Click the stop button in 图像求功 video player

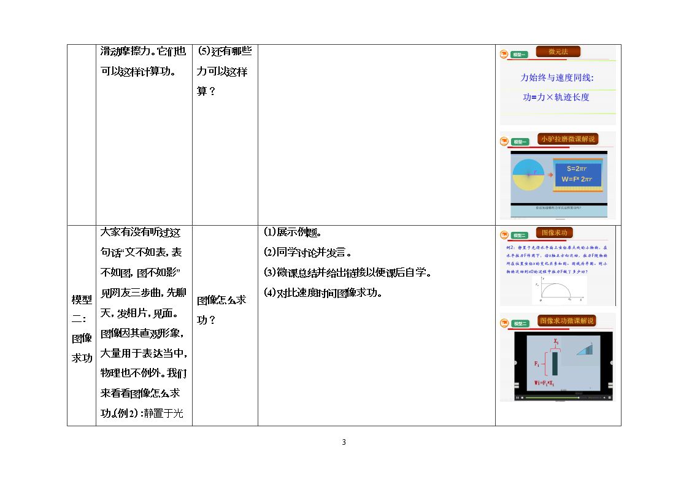tap(522, 397)
